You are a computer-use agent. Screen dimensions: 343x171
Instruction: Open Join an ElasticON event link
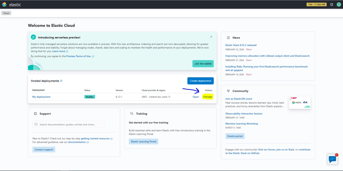tap(239, 99)
